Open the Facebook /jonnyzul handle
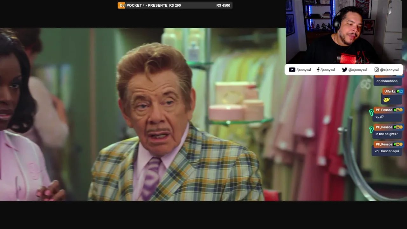Image resolution: width=407 pixels, height=229 pixels. (x=328, y=70)
